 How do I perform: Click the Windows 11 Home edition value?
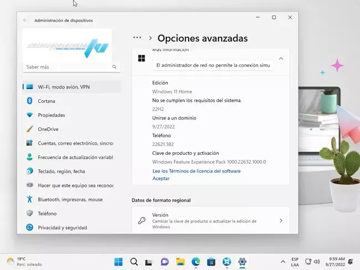(x=172, y=91)
